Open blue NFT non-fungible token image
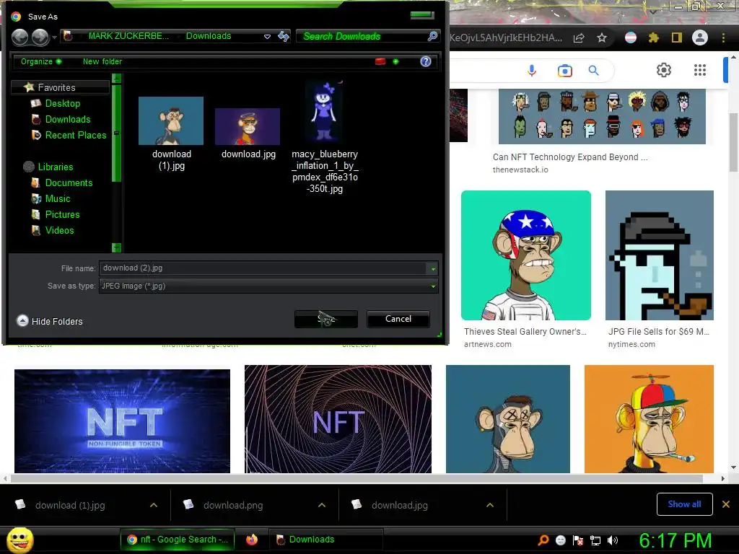This screenshot has height=554, width=739. pyautogui.click(x=122, y=421)
